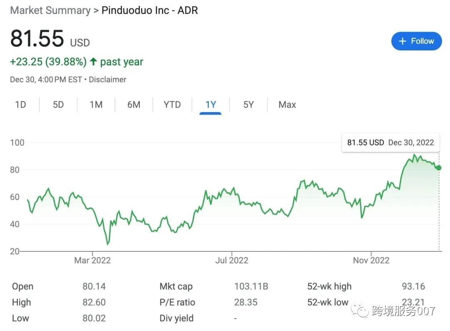Switch to the 5D chart range
The image size is (450, 331).
58,105
